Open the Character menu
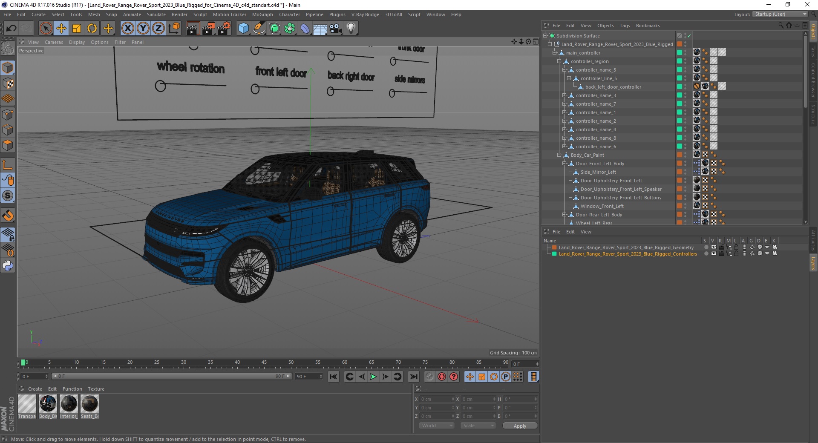This screenshot has width=818, height=443. [x=289, y=14]
